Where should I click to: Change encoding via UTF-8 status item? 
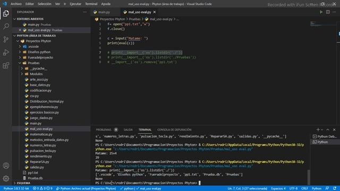click(294, 188)
